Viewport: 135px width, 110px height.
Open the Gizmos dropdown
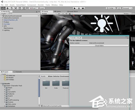(127, 14)
